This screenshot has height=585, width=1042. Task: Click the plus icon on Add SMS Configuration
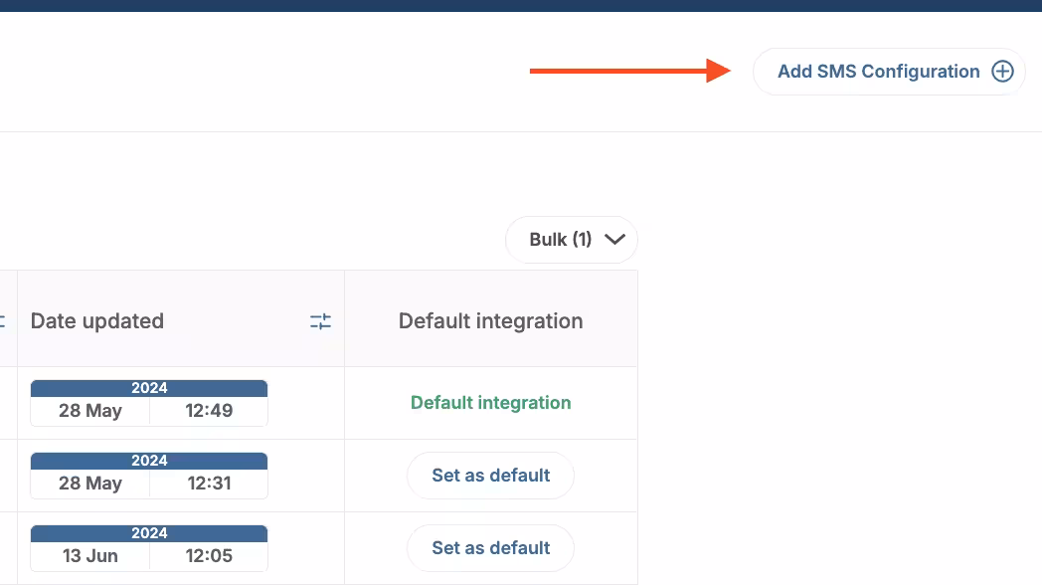(1002, 71)
